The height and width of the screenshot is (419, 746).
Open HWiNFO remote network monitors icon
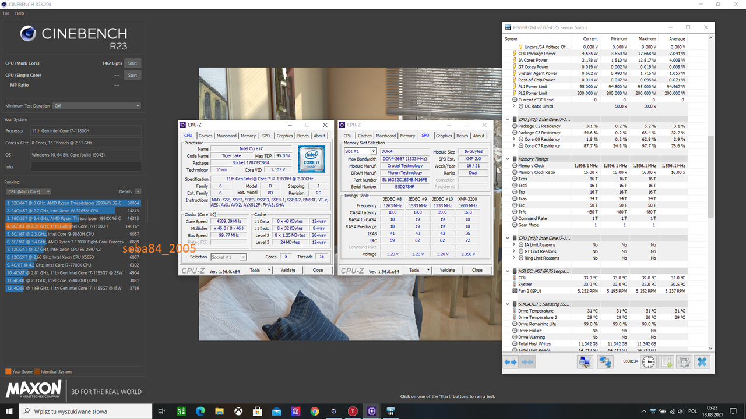(x=605, y=362)
